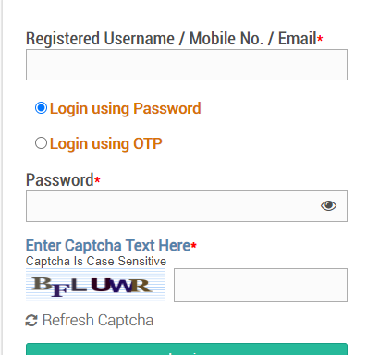The image size is (367, 355).
Task: Click the Refresh Captcha link text
Action: coord(98,320)
